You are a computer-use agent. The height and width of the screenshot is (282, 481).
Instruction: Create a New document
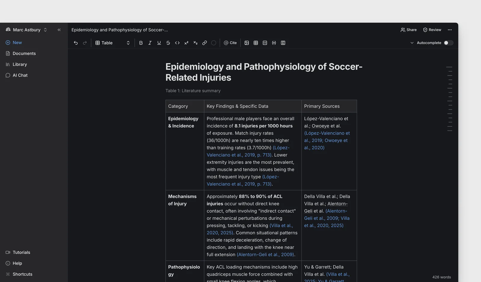[x=14, y=43]
